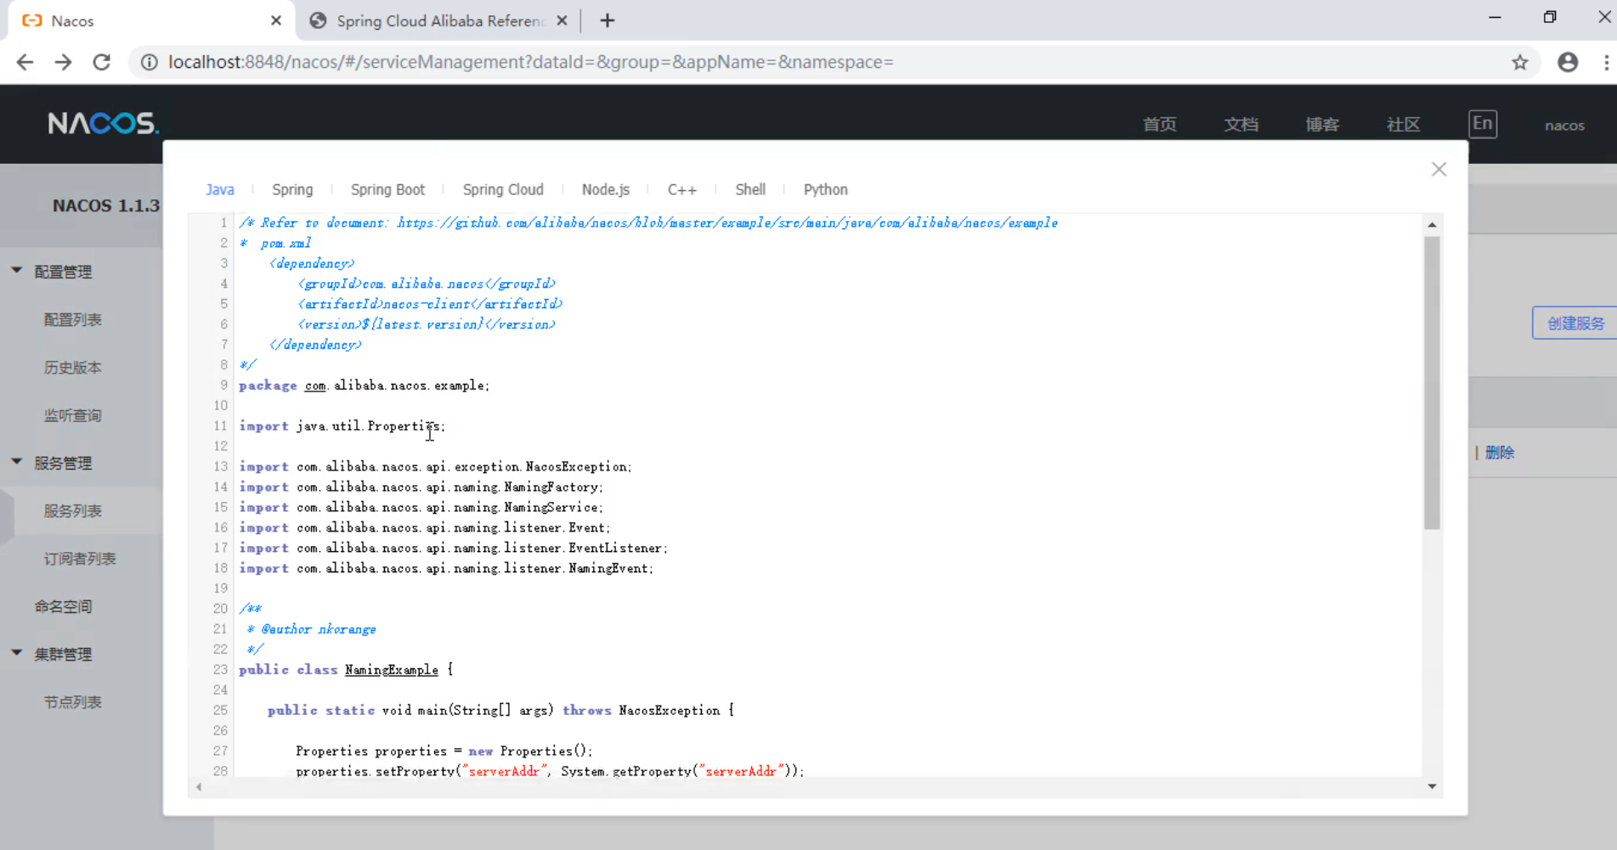This screenshot has height=850, width=1617.
Task: Open 监听查询 in the sidebar
Action: click(73, 415)
